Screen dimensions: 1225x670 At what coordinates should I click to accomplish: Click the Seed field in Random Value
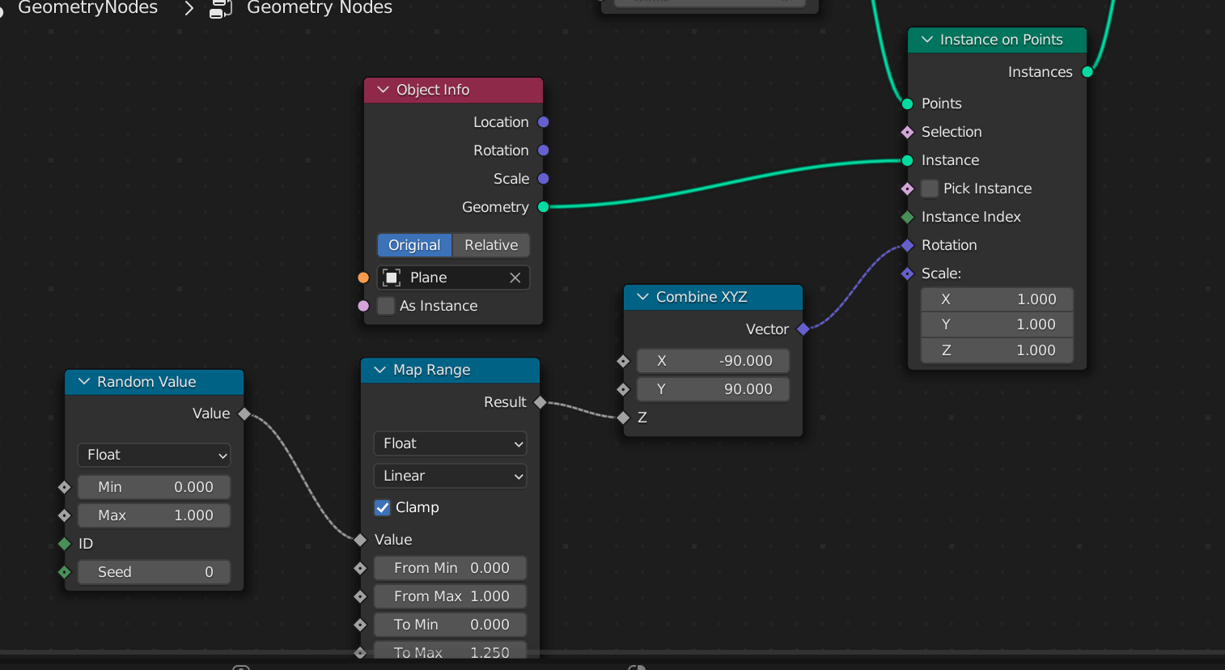pos(154,572)
